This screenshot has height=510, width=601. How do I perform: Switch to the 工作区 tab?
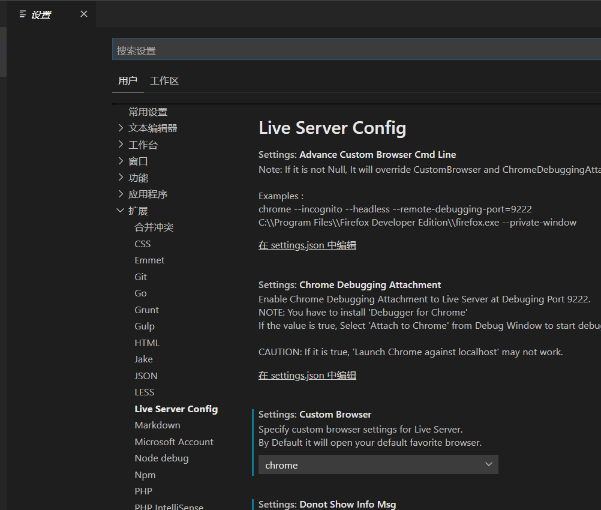tap(164, 80)
